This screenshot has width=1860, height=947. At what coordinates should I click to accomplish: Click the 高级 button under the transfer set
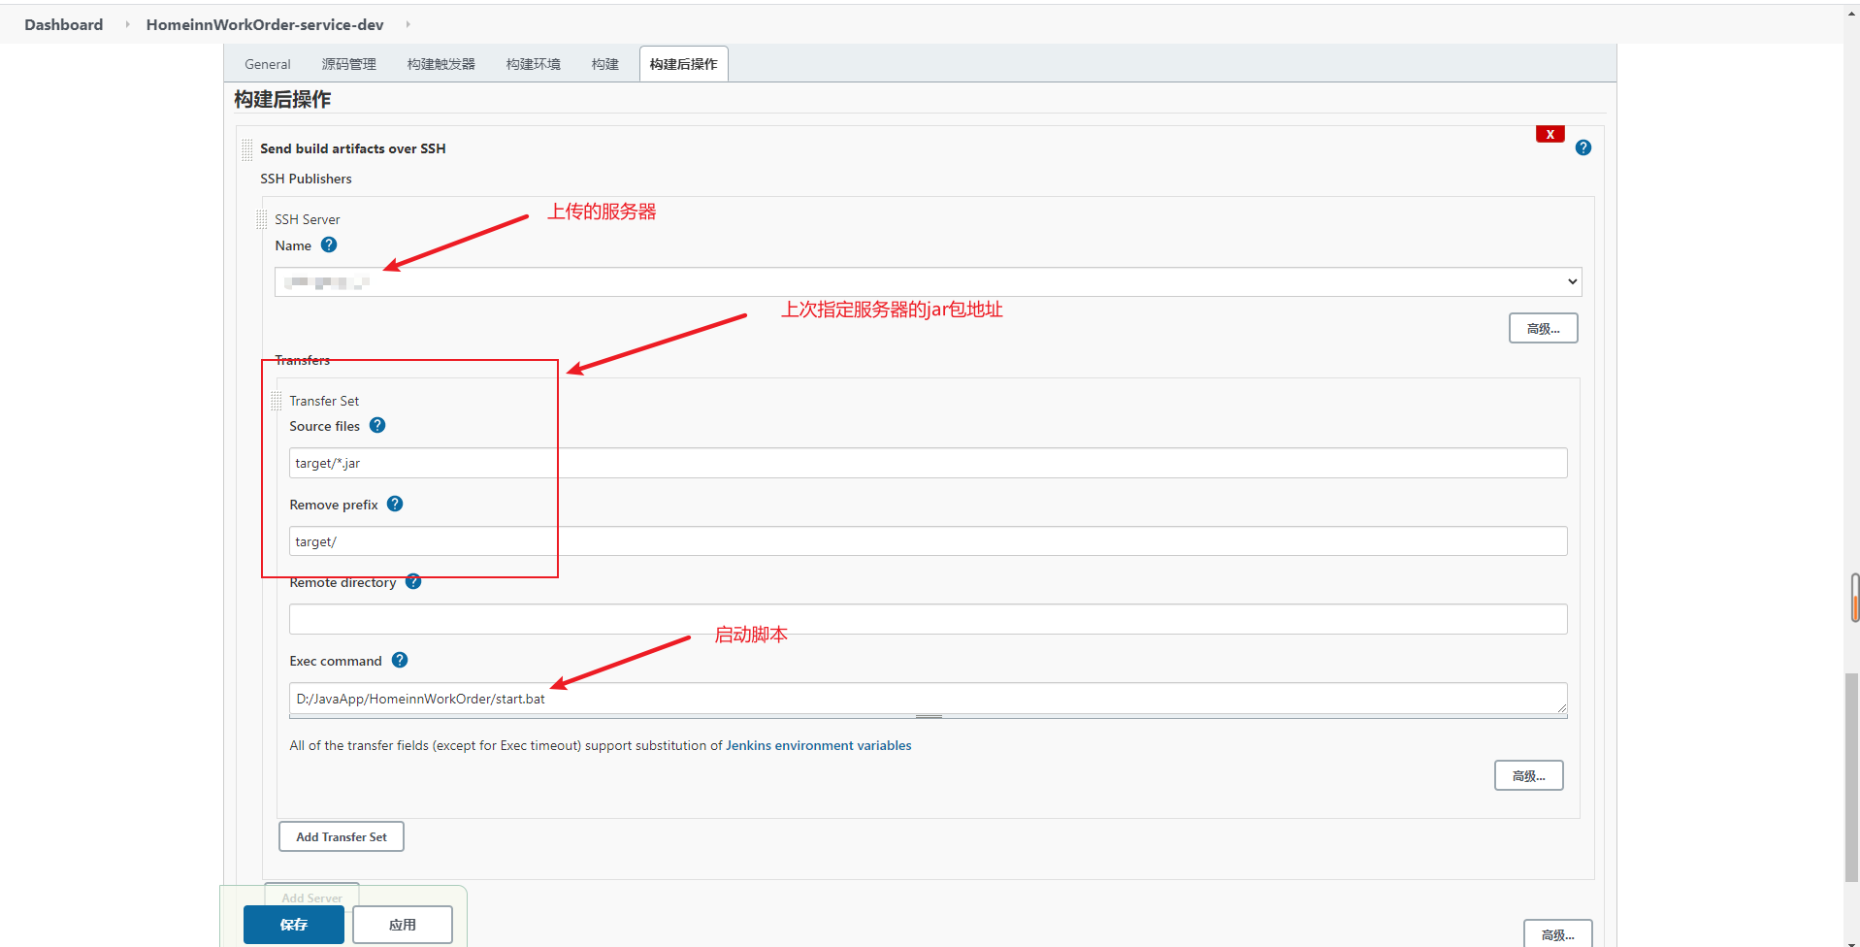pos(1528,775)
